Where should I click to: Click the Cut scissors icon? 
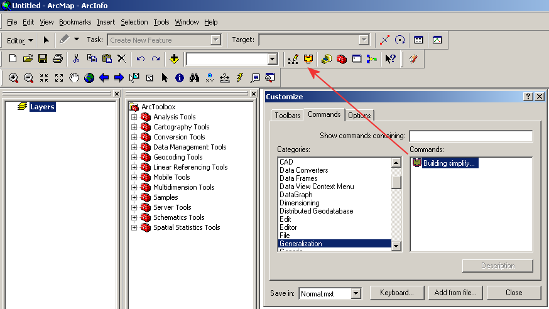77,59
